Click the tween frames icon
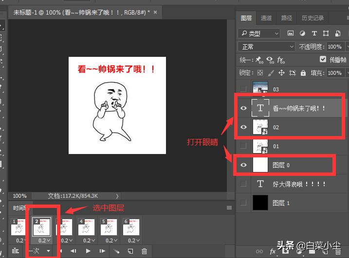Viewport: 349px width, 258px height. click(x=116, y=251)
